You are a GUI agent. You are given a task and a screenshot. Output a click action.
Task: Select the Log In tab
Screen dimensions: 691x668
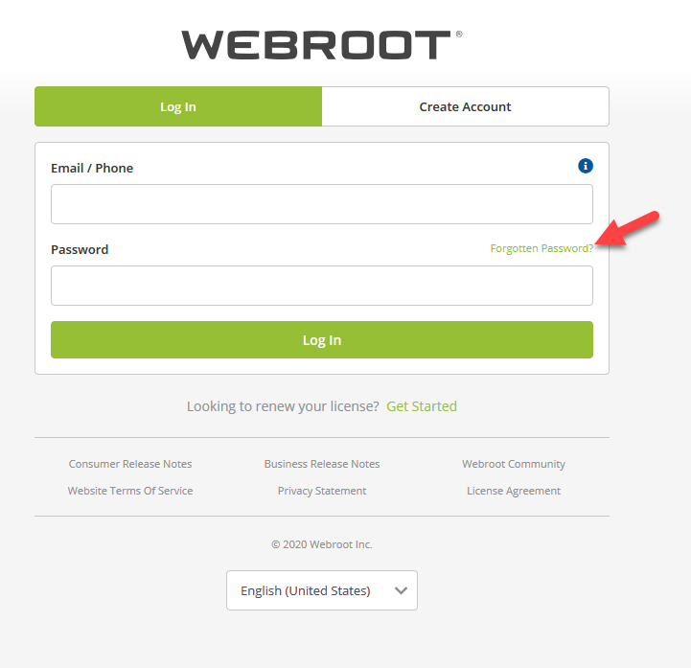coord(178,106)
